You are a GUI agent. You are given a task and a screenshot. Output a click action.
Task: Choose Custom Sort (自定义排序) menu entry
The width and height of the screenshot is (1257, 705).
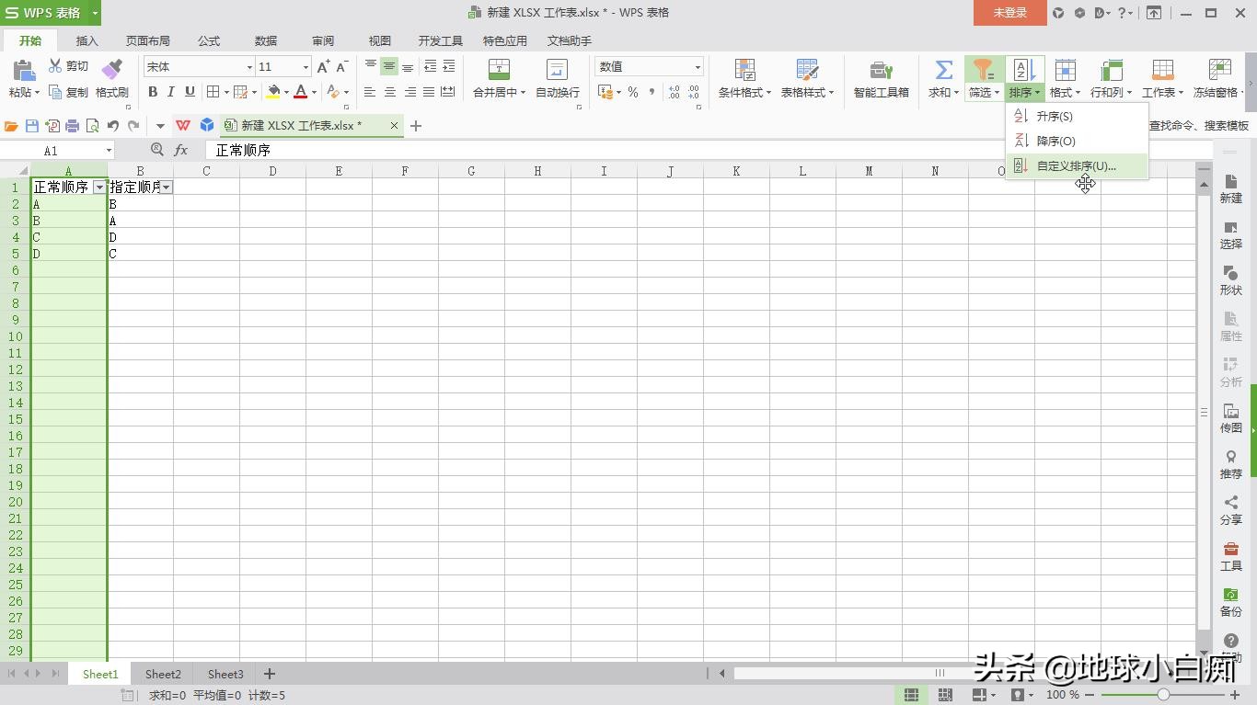tap(1077, 165)
